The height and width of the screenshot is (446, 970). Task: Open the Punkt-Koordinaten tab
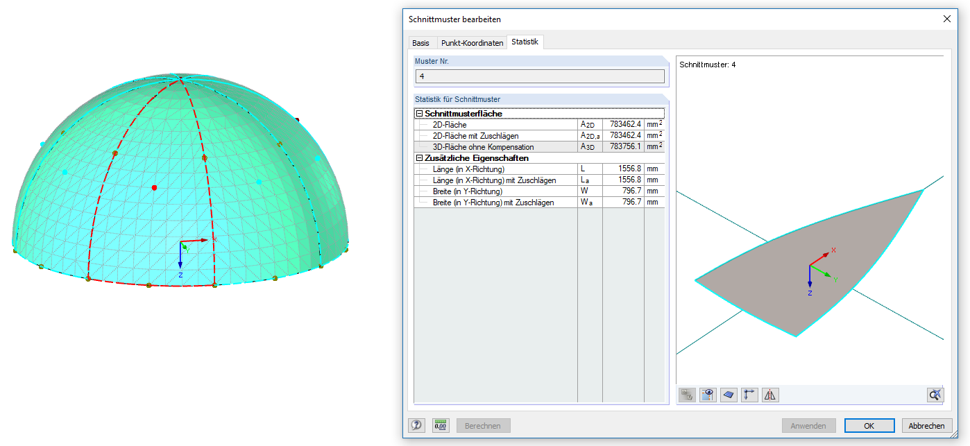point(472,43)
